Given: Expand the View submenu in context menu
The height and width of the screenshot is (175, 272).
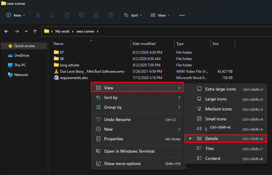Looking at the screenshot, I should 137,88.
